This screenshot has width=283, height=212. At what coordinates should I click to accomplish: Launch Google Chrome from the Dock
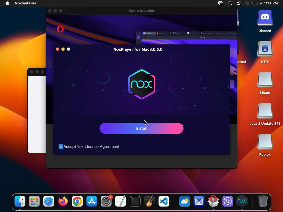[x=77, y=201]
